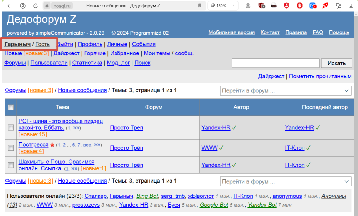The image size is (358, 216).
Task: Click Пометить прочитанным link
Action: coord(320,76)
